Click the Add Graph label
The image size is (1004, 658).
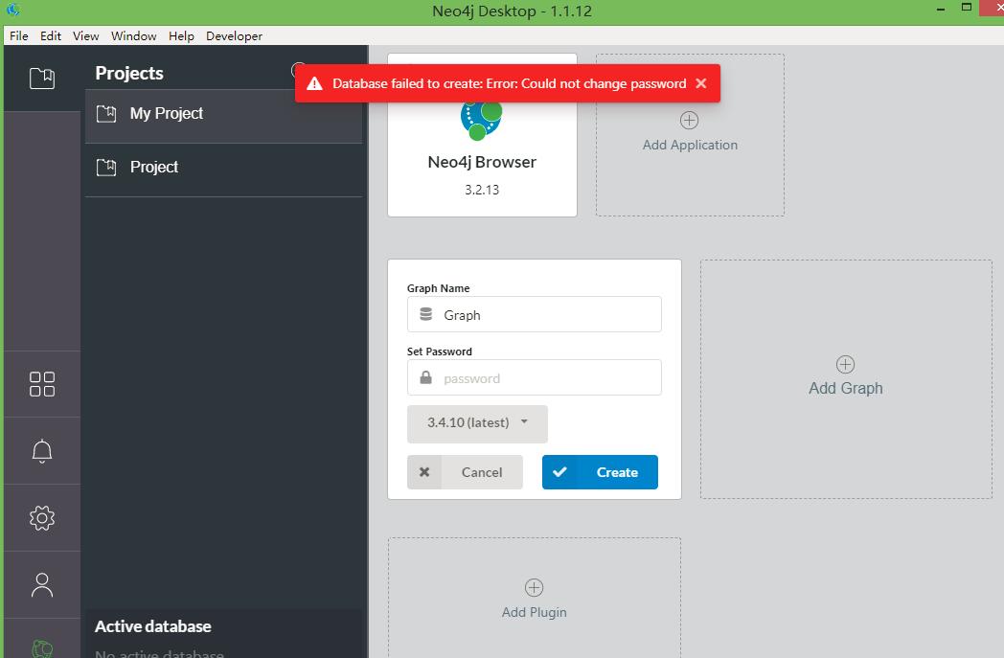point(845,388)
